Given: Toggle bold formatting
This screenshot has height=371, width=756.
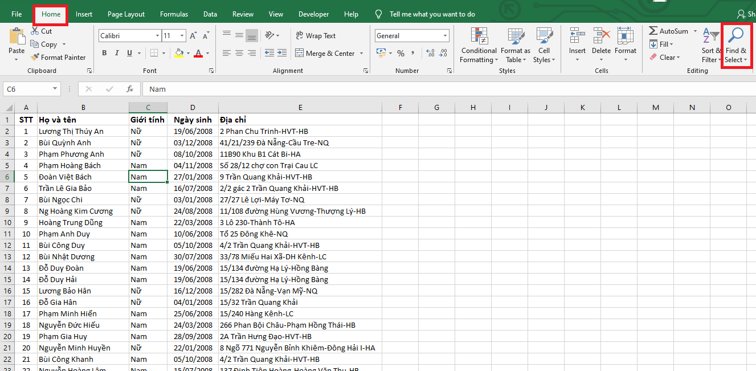Looking at the screenshot, I should (x=104, y=52).
